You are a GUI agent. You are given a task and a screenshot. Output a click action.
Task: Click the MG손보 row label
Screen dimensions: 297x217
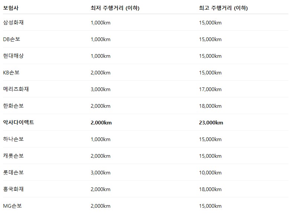click(x=13, y=206)
